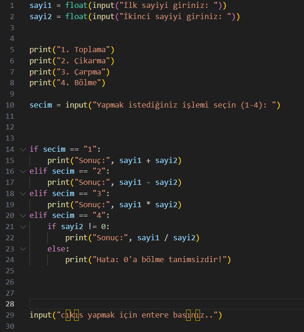Image resolution: width=304 pixels, height=332 pixels.
Task: Click the secim variable on line 10
Action: click(41, 105)
